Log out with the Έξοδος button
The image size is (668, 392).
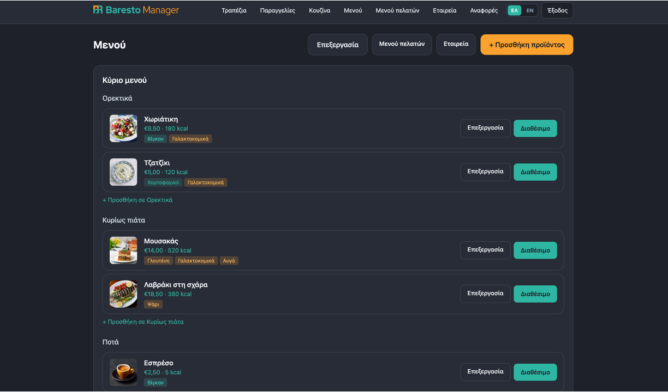pos(557,10)
